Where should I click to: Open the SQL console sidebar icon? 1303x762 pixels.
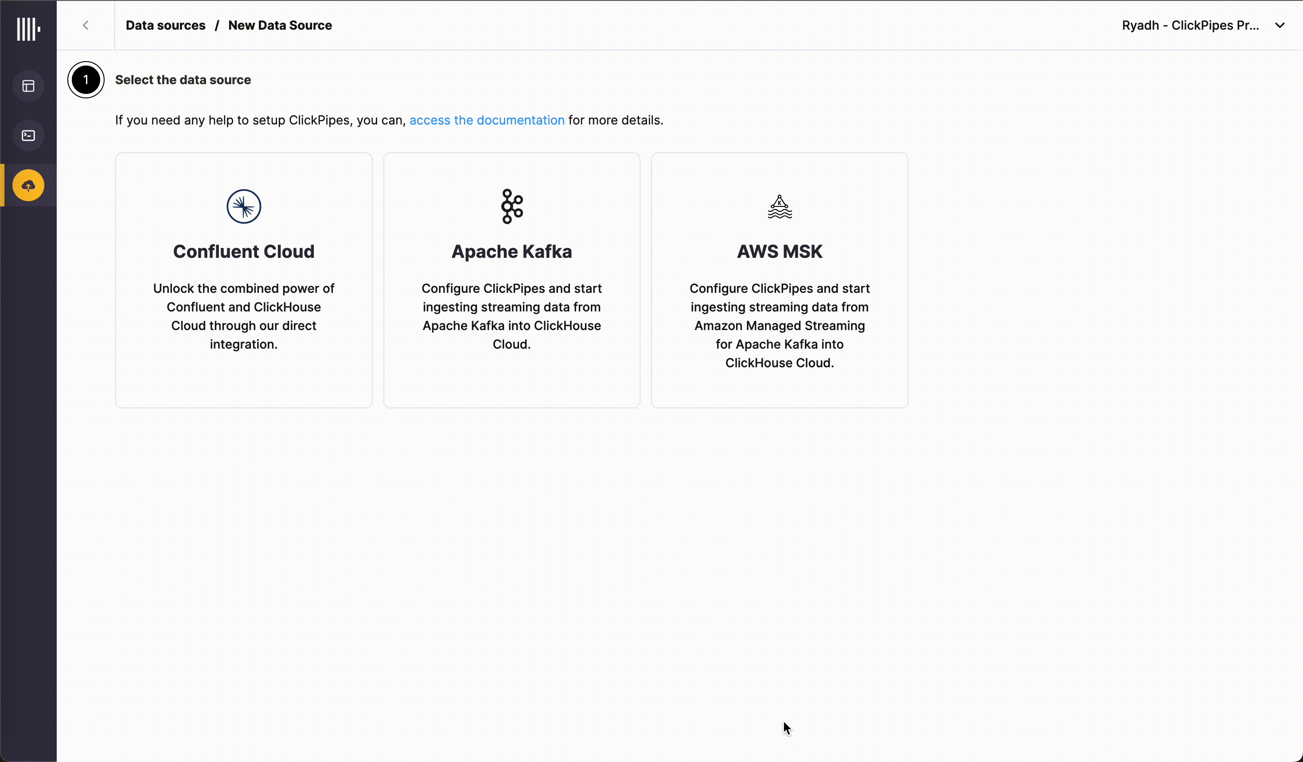pos(28,136)
